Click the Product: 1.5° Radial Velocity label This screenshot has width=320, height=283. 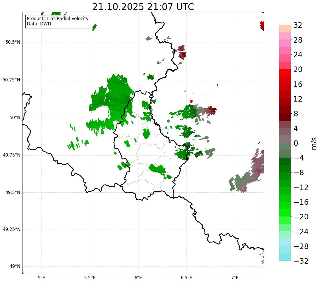[58, 19]
